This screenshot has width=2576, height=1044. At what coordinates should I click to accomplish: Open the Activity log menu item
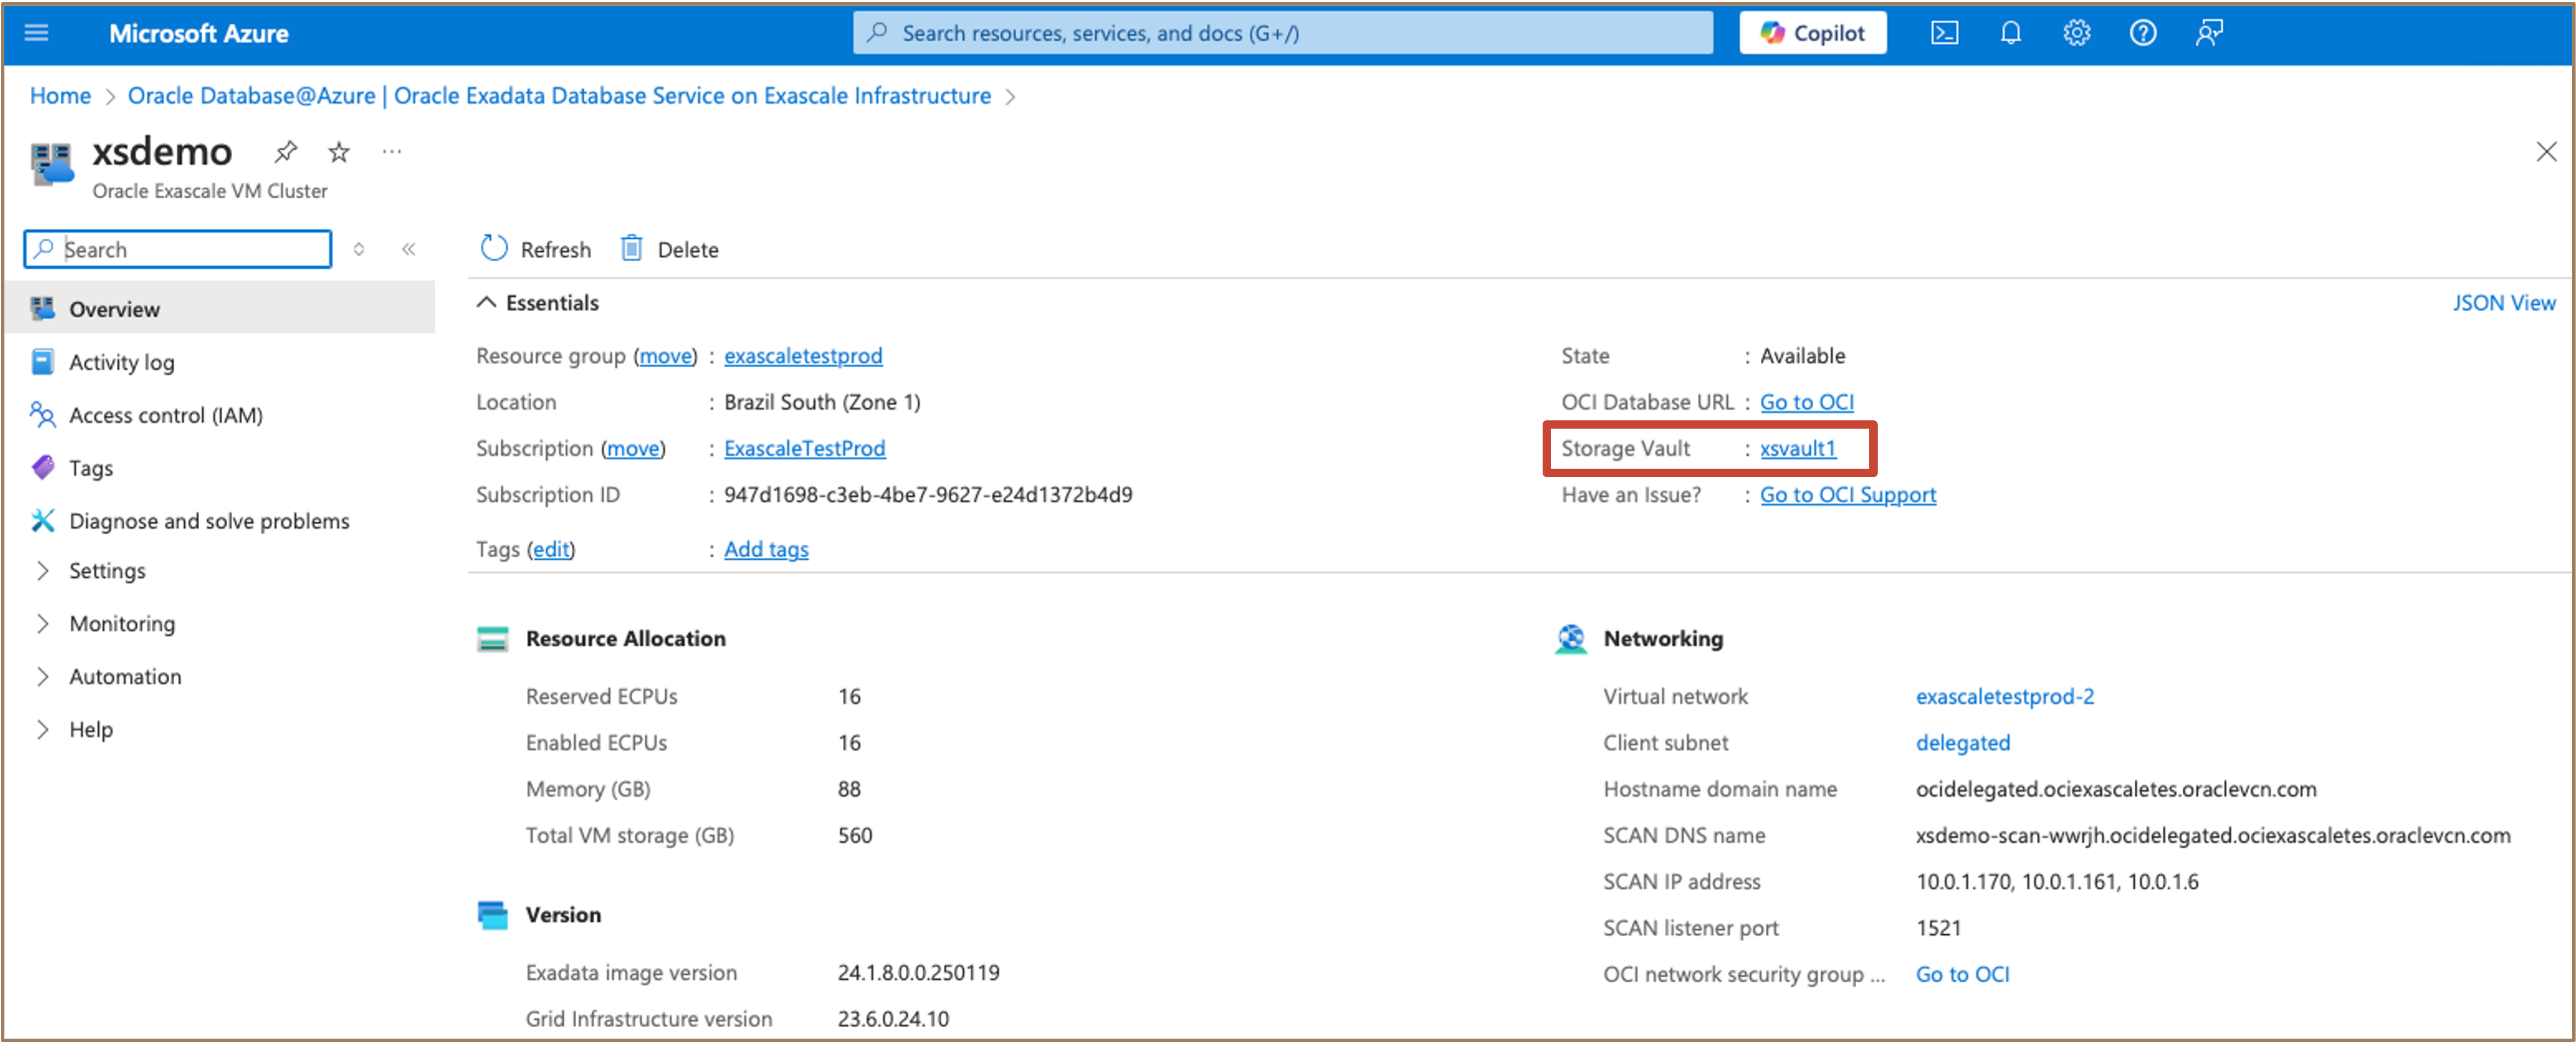pyautogui.click(x=121, y=362)
